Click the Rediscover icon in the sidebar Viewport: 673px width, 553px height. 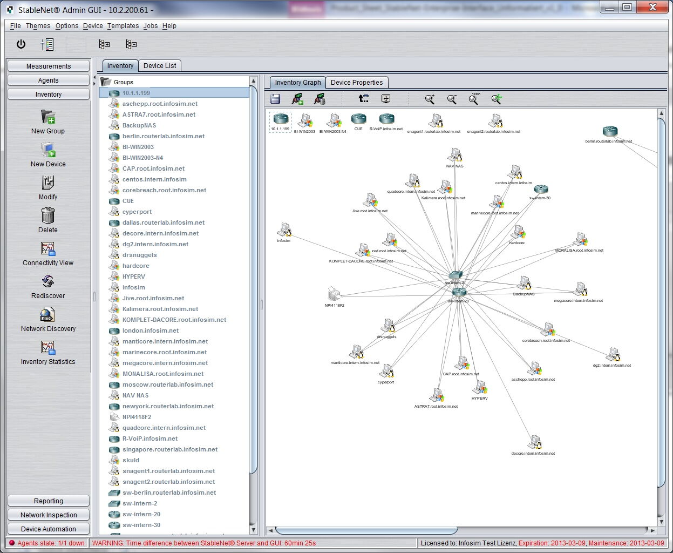47,282
